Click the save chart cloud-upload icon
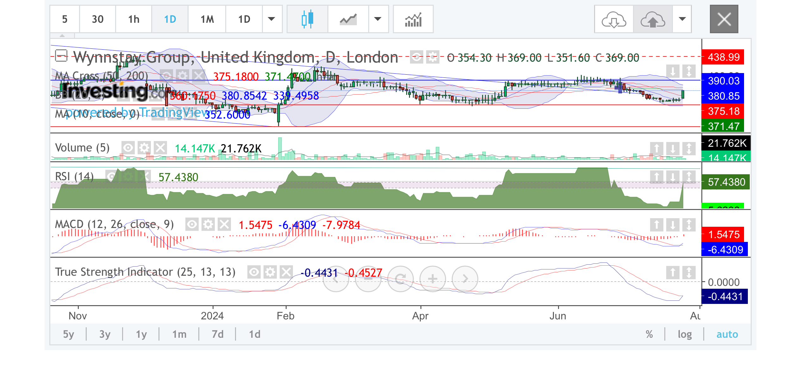 point(653,19)
